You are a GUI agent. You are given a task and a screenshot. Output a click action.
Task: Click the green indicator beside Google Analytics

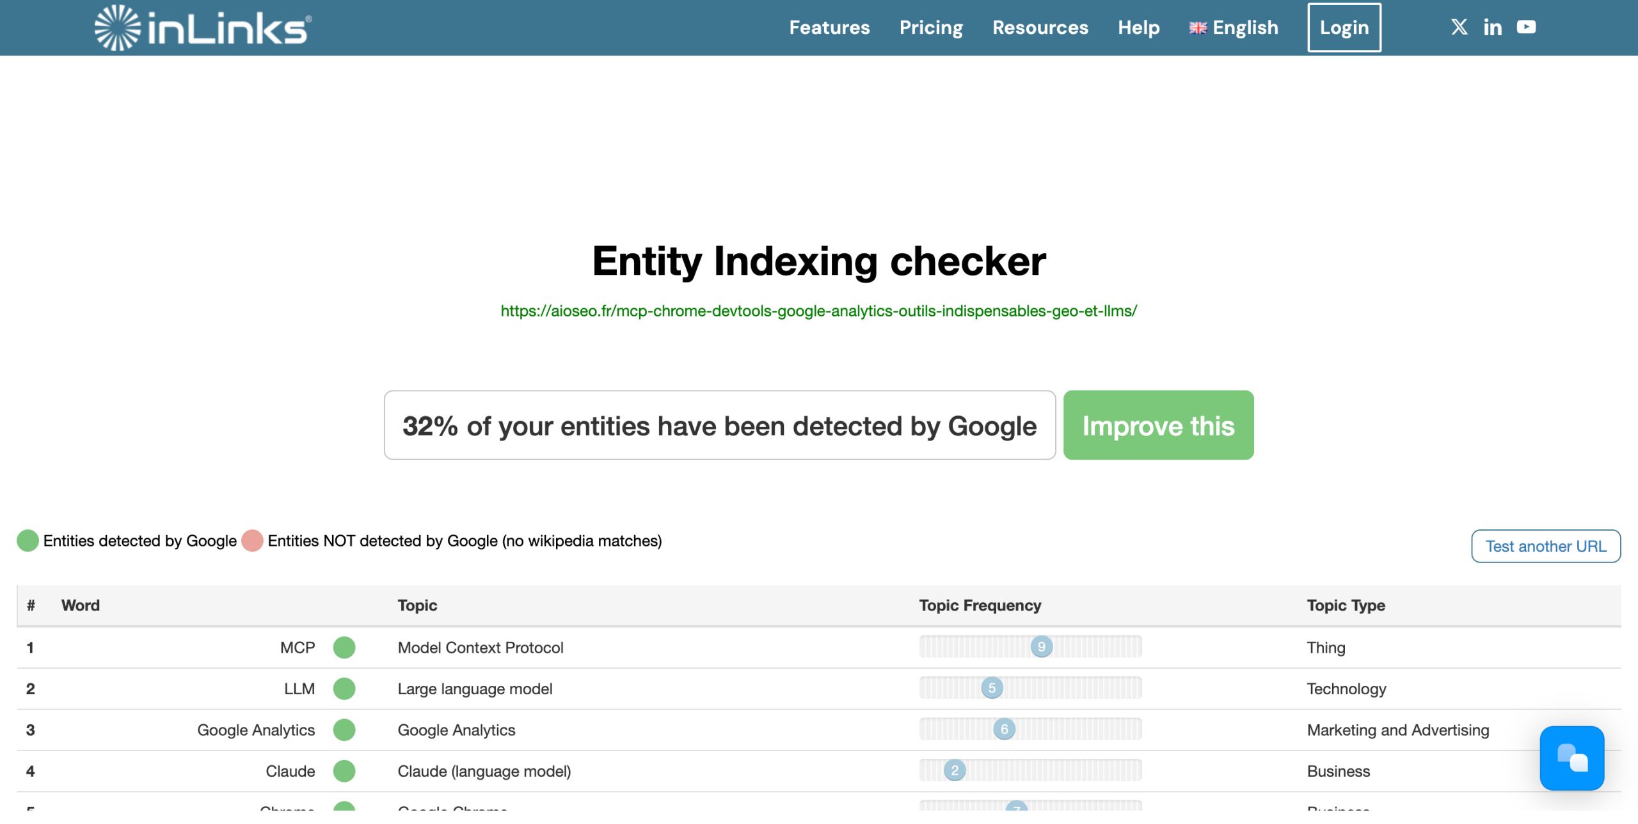[344, 729]
